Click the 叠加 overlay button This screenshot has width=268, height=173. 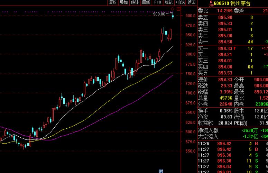tap(123, 2)
